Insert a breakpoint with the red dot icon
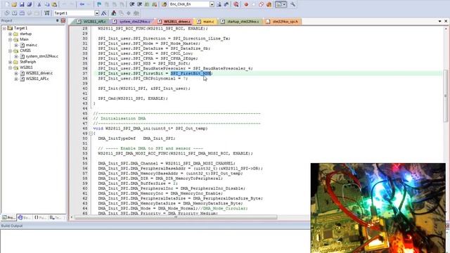 coord(246,4)
